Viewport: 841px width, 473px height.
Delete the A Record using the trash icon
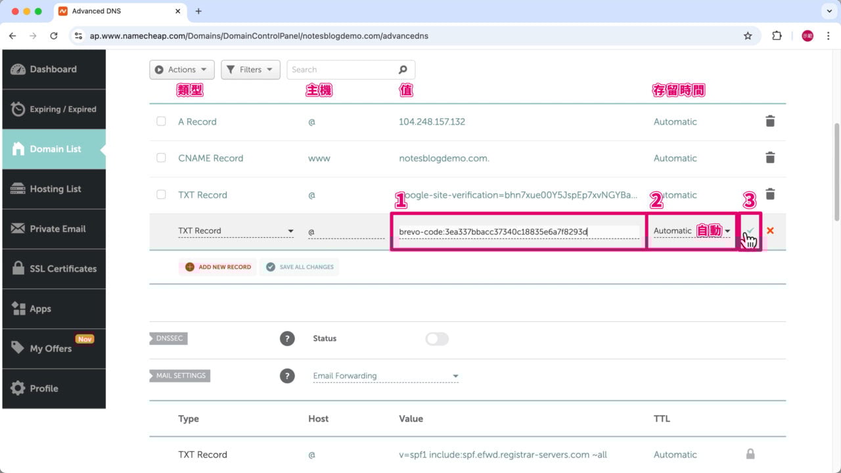pos(769,121)
